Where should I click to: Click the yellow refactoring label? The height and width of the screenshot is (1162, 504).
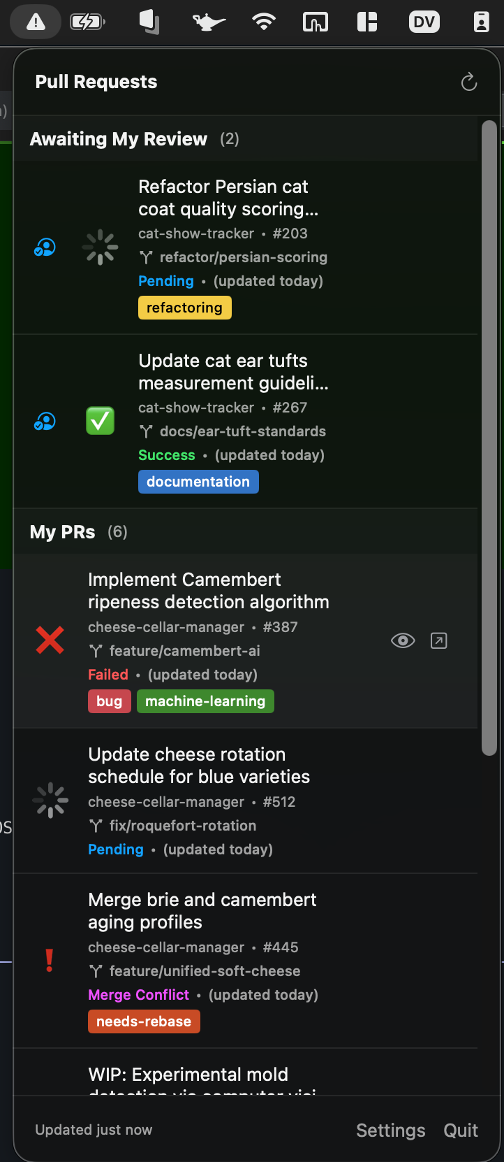[x=184, y=308]
